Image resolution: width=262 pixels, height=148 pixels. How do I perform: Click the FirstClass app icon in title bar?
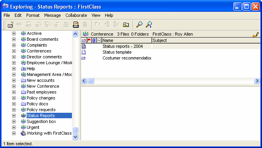5,7
